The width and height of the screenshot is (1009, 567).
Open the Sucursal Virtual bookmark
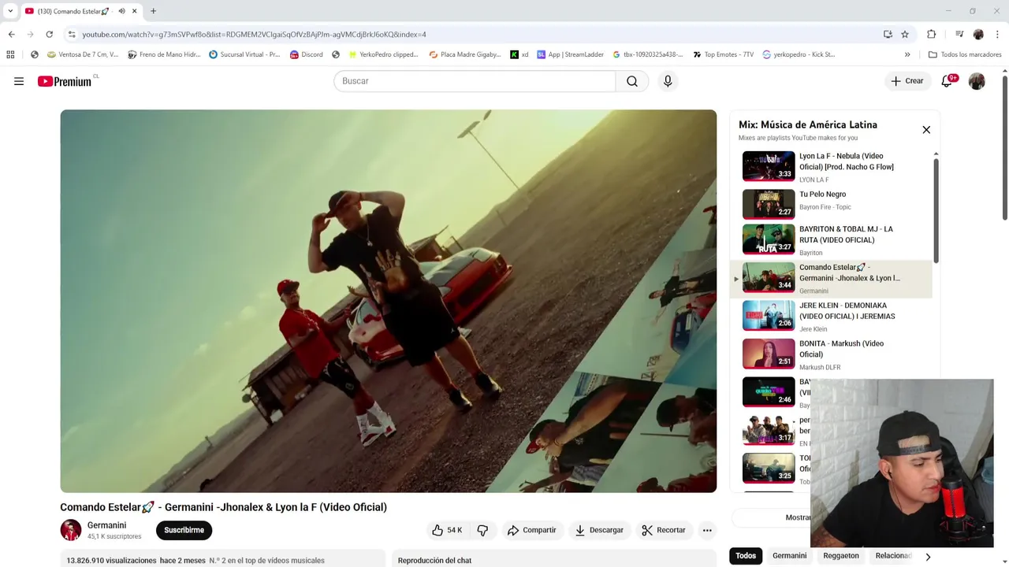(244, 54)
